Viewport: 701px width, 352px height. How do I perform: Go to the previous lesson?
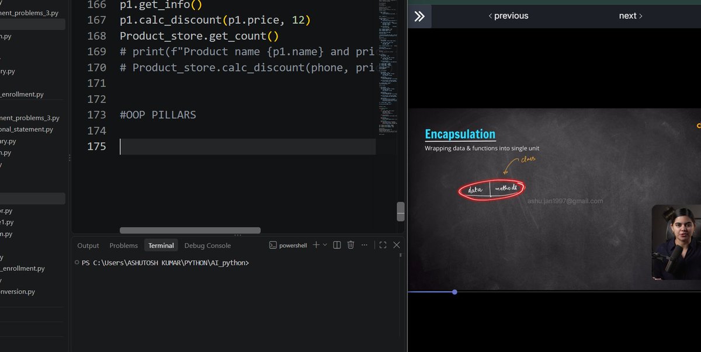pyautogui.click(x=508, y=16)
